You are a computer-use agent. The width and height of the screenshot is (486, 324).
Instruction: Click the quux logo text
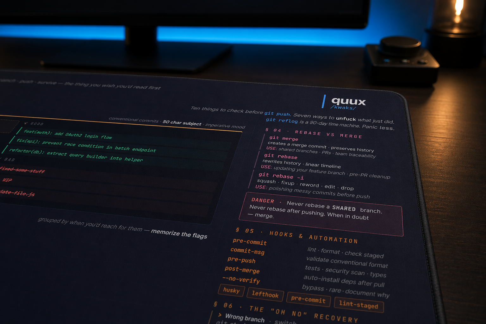click(348, 101)
